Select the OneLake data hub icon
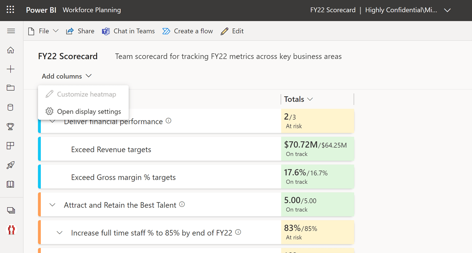472x253 pixels. pyautogui.click(x=11, y=107)
